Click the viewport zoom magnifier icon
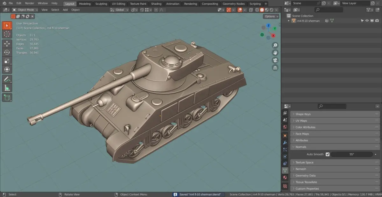 pyautogui.click(x=275, y=45)
